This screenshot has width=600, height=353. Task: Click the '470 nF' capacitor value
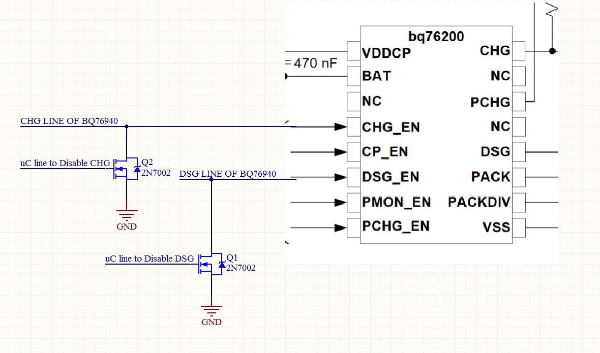pyautogui.click(x=315, y=63)
